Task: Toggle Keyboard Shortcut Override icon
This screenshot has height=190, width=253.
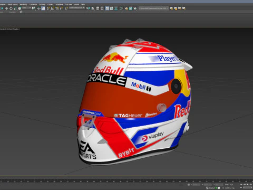Action: tap(43, 8)
